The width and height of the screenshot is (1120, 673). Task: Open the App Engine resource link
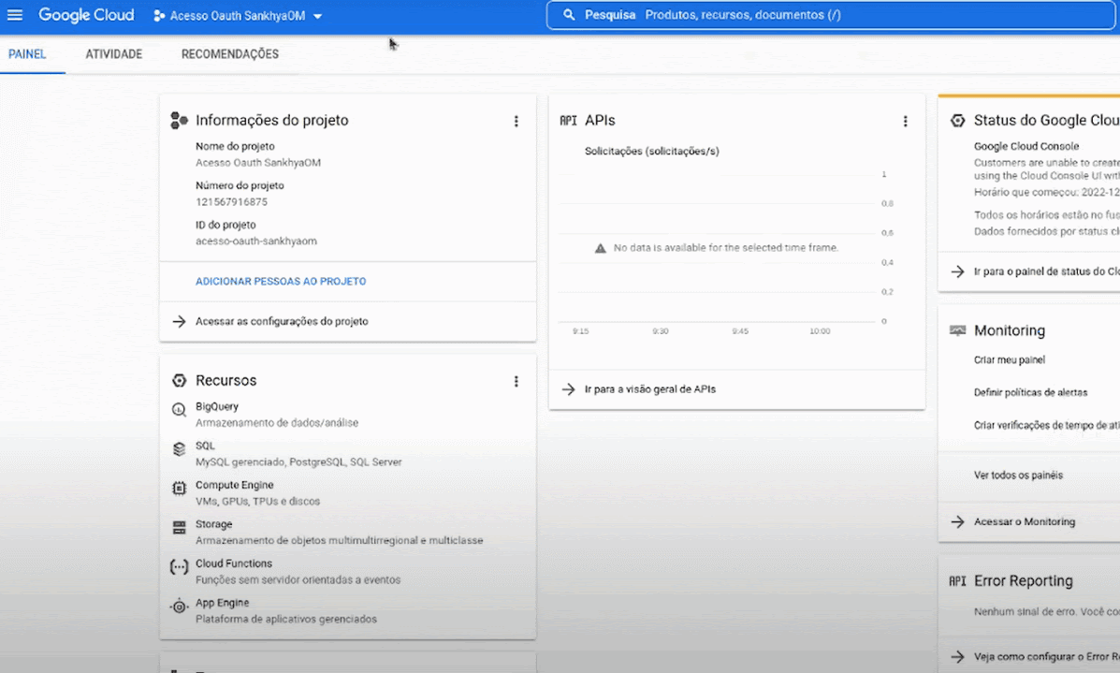222,603
